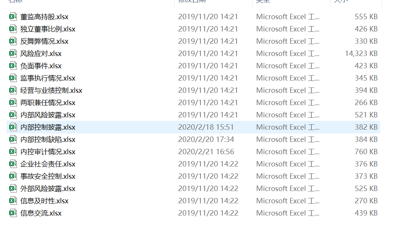
Task: Click the file name 内部风险披露.xlsx
Action: point(48,115)
